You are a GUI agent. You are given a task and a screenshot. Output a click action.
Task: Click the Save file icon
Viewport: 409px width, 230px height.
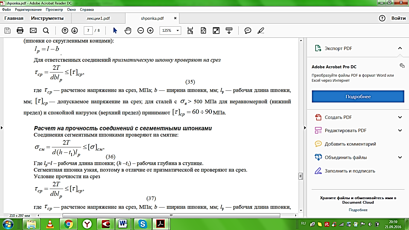[7, 31]
